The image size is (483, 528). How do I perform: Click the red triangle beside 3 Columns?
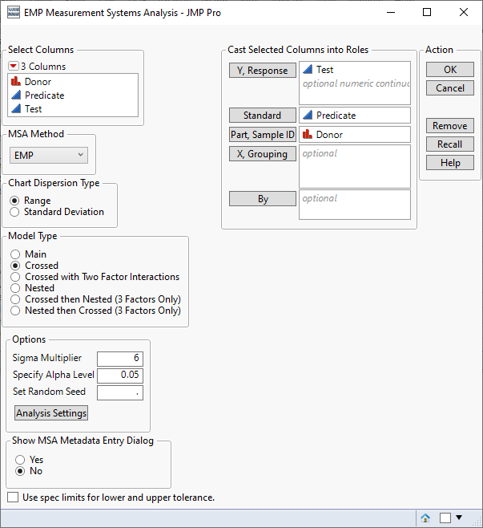pyautogui.click(x=14, y=67)
